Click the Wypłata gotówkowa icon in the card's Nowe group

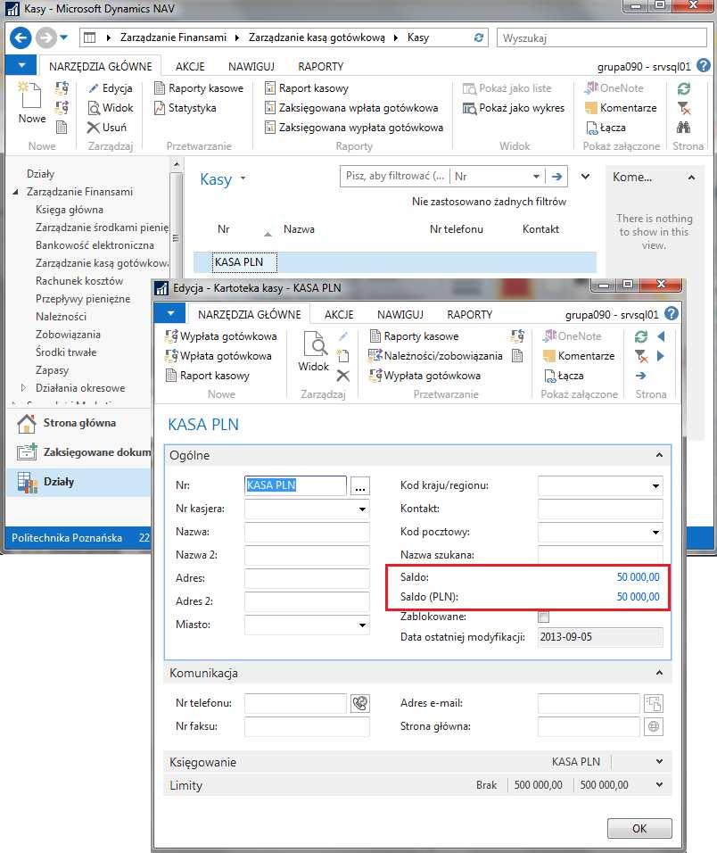point(171,336)
